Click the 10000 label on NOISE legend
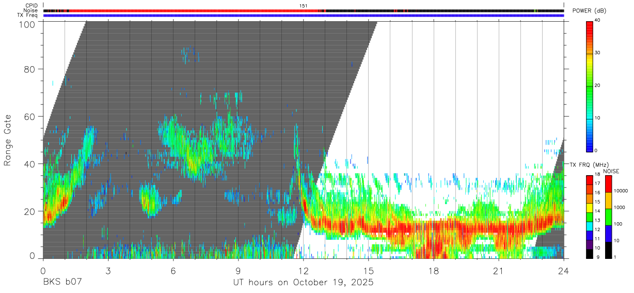The height and width of the screenshot is (293, 634). [x=622, y=191]
